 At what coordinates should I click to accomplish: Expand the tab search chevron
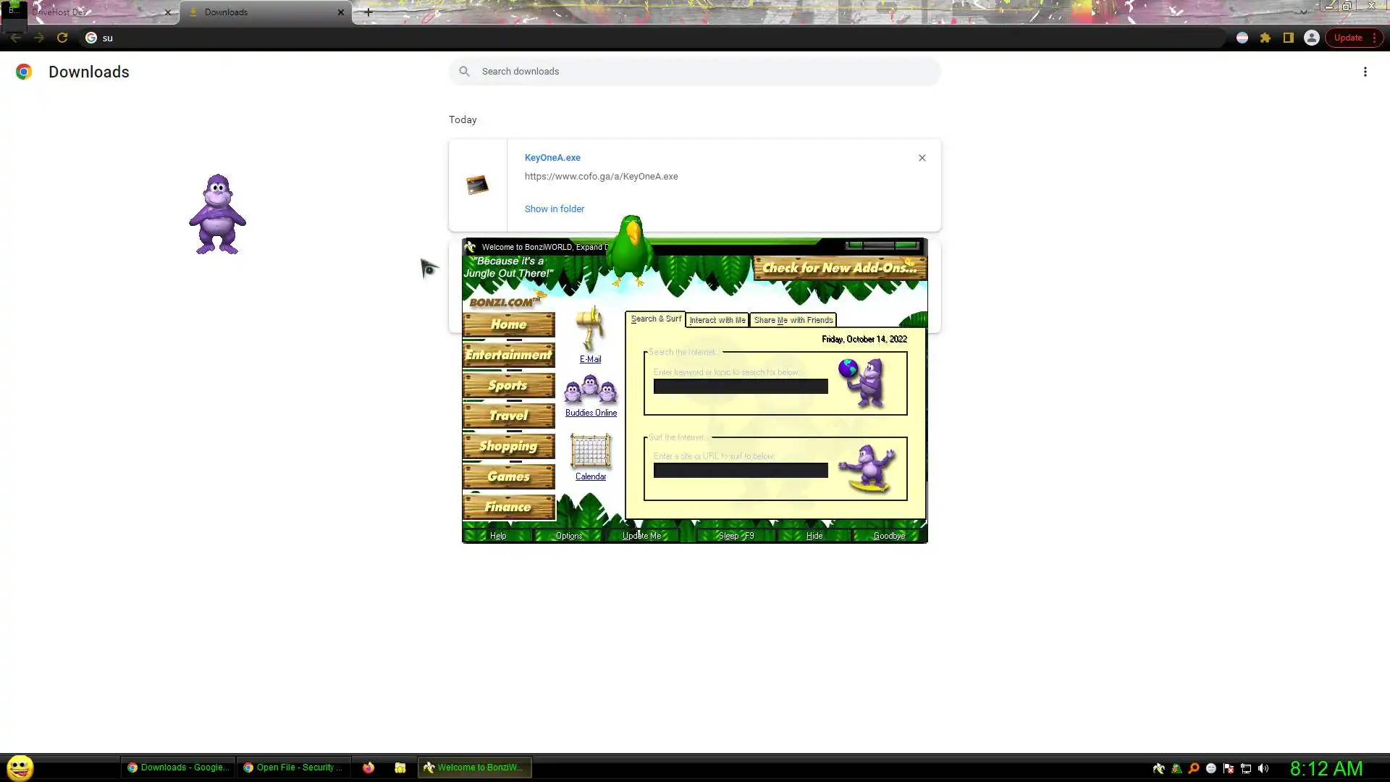click(x=1303, y=12)
